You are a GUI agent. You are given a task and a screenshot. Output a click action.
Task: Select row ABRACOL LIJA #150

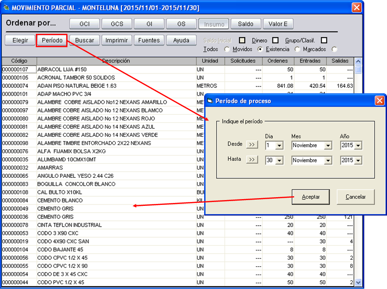[178, 70]
